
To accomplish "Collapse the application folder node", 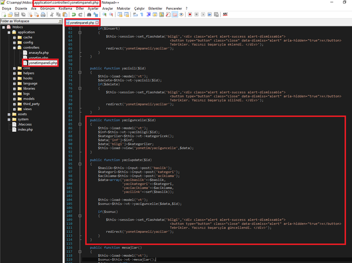I will (x=9, y=32).
